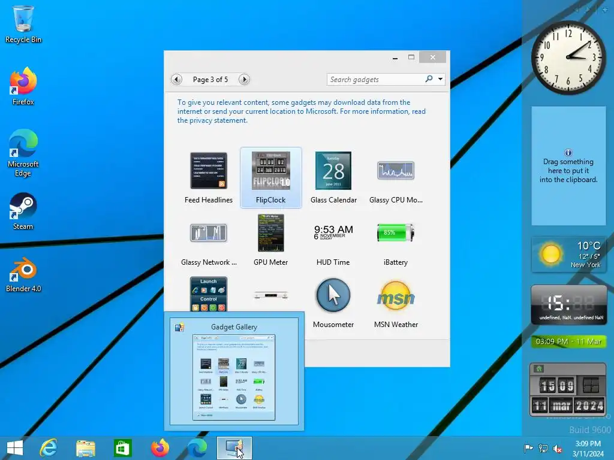Viewport: 614px width, 460px height.
Task: Select the FlipClock gadget icon
Action: [x=270, y=171]
